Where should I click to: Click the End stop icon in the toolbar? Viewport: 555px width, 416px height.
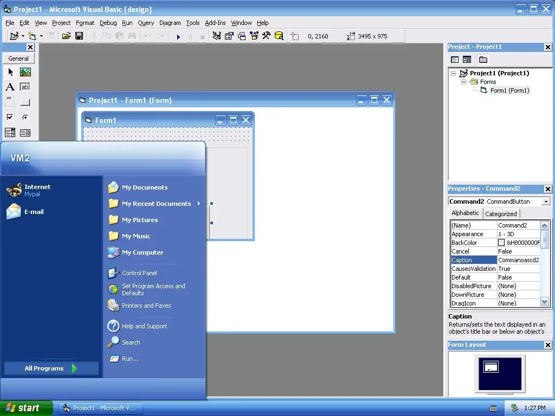tap(203, 36)
